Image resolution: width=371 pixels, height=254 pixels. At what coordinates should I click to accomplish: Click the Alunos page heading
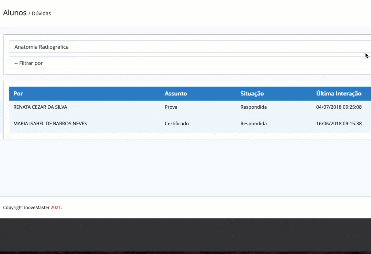tap(15, 13)
